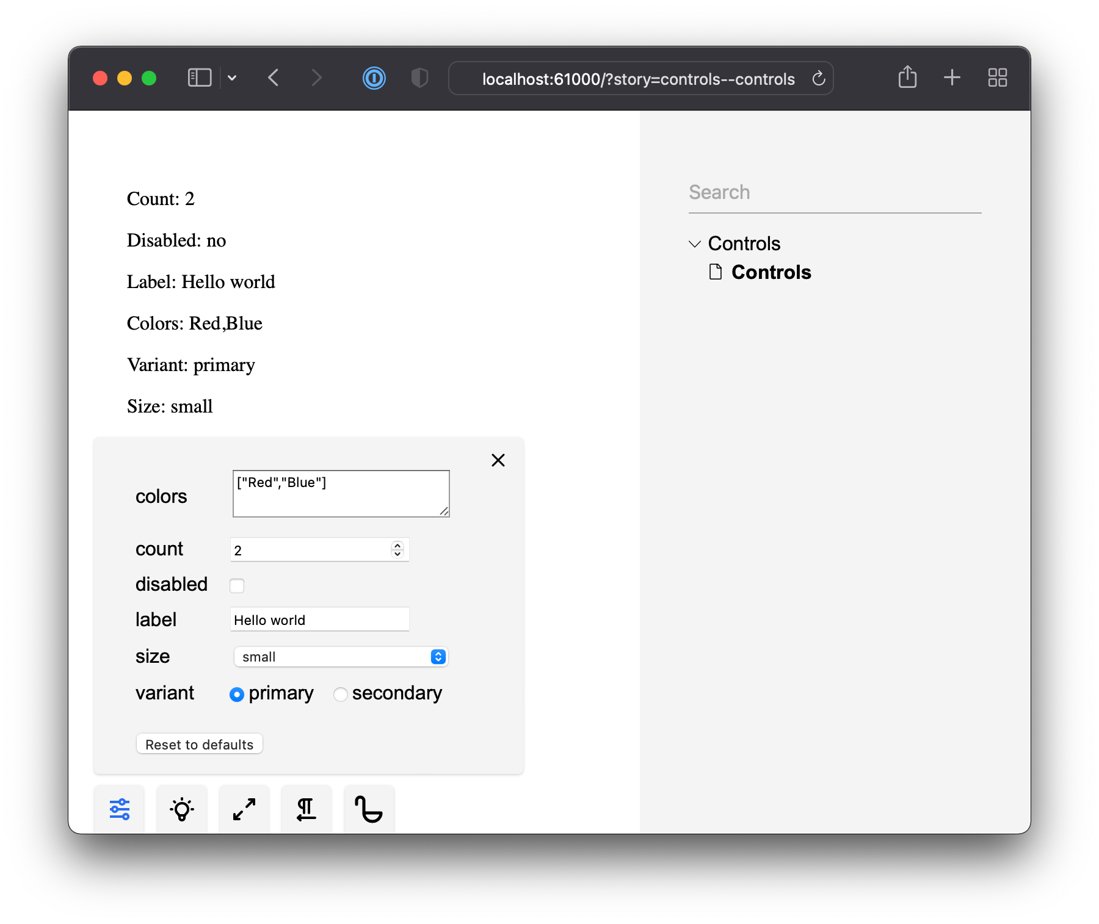Viewport: 1099px width, 924px height.
Task: Click the count number stepper arrows
Action: click(397, 550)
